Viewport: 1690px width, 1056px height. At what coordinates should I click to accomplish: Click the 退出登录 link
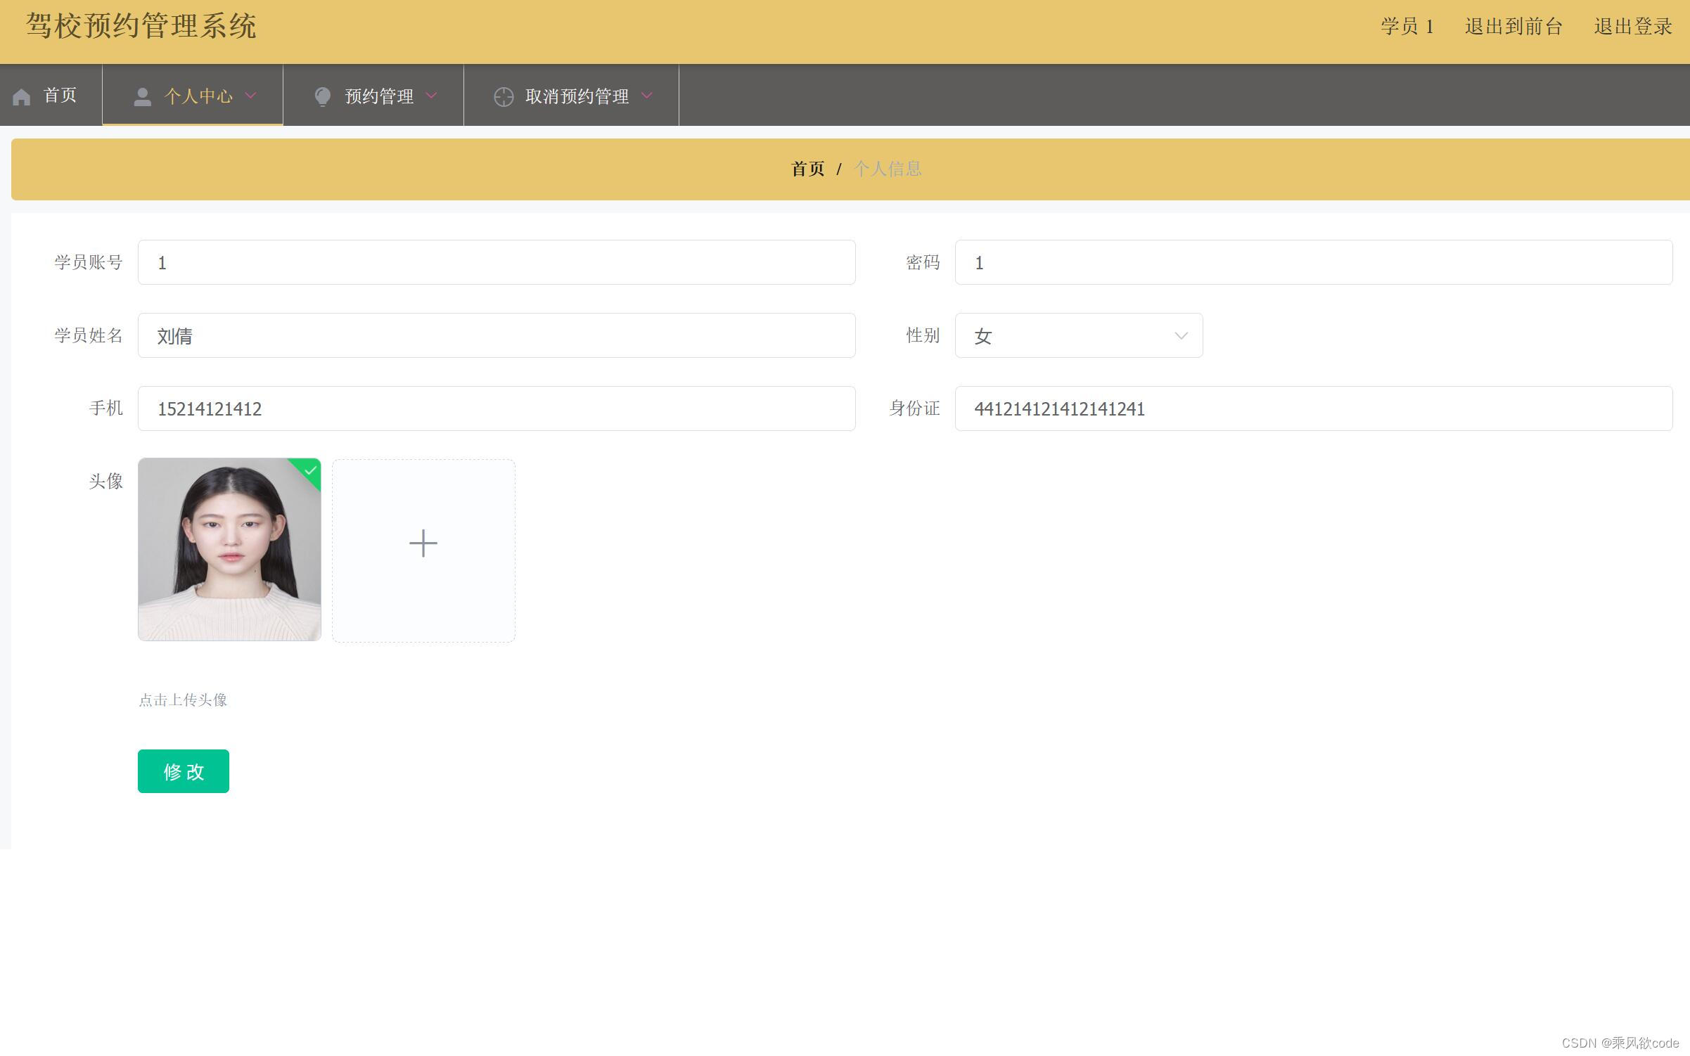[1632, 27]
